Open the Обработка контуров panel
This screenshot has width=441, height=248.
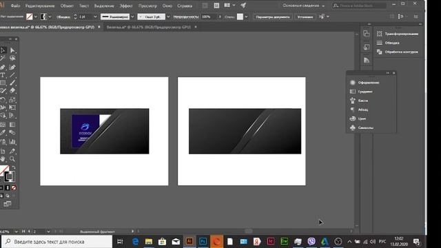[398, 52]
